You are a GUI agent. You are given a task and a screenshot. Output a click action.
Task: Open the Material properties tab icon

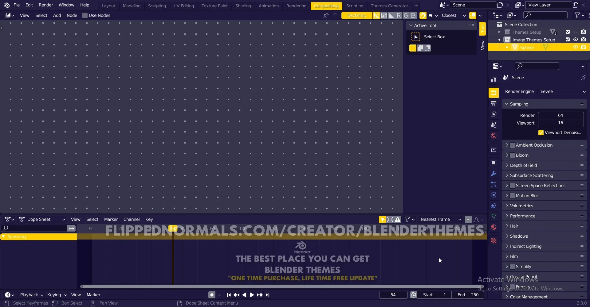(494, 227)
